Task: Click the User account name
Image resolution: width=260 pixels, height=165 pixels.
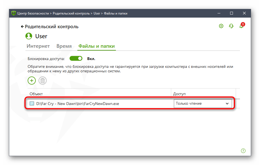Action: (x=41, y=36)
